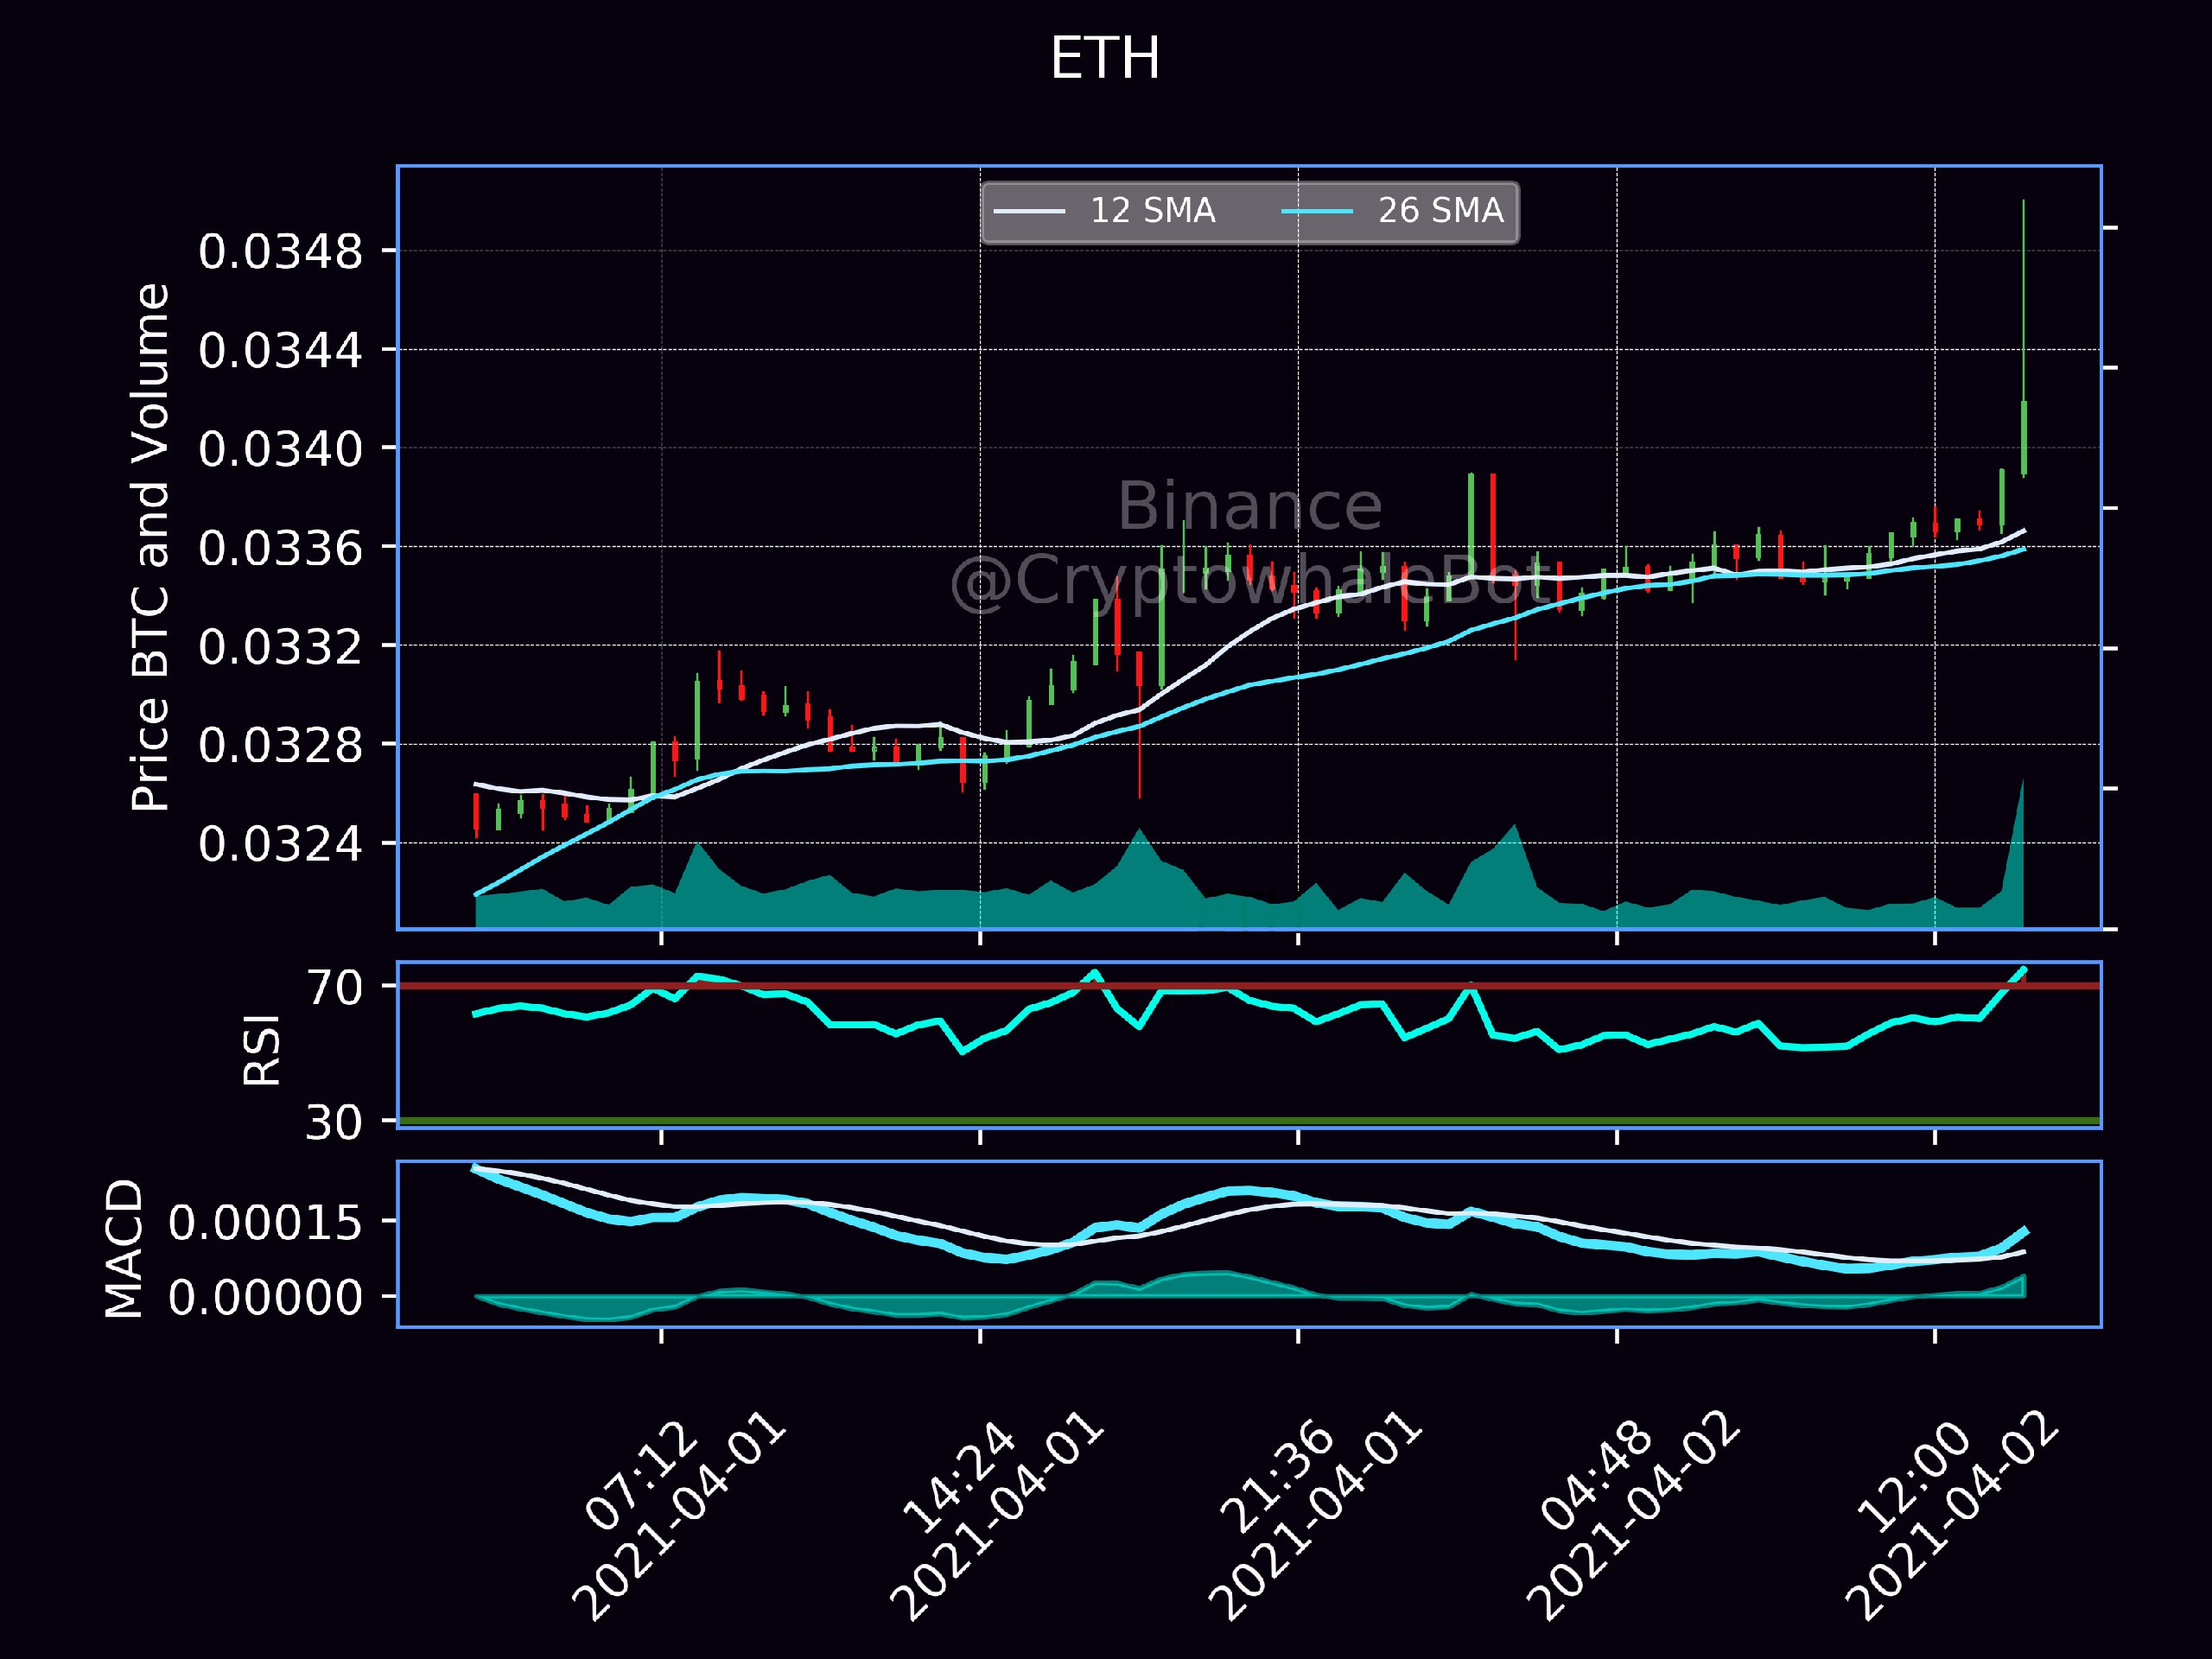Select the 12 SMA legend entry
The height and width of the screenshot is (1659, 2212).
tap(1105, 211)
